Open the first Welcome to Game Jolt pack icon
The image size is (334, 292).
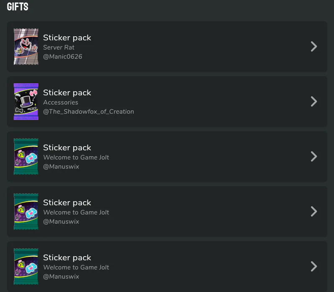click(x=26, y=157)
